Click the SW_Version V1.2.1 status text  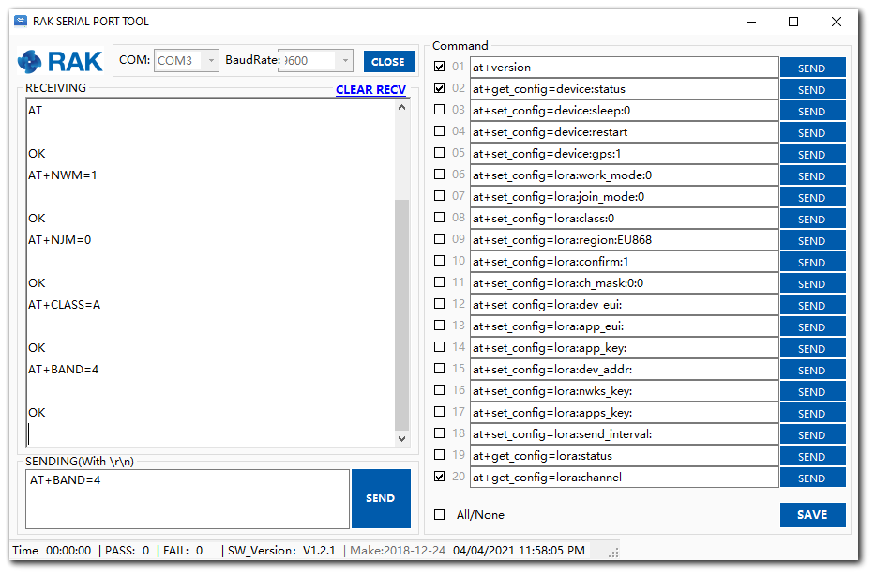tap(281, 550)
